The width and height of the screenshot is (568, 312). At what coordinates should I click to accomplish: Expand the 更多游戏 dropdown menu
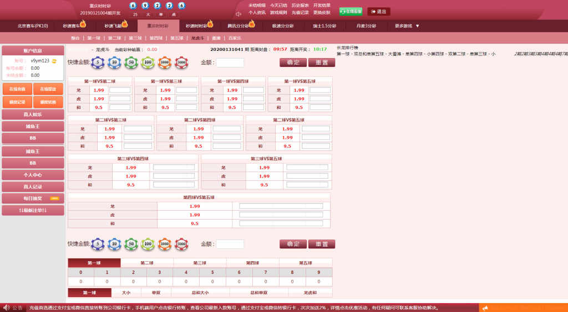coord(407,26)
